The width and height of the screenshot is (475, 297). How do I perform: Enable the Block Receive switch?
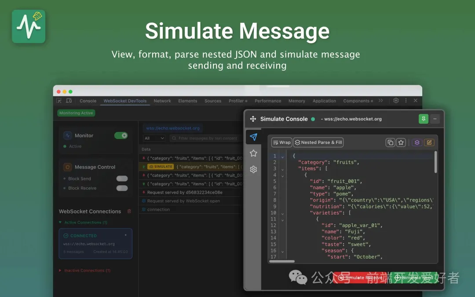(x=122, y=188)
